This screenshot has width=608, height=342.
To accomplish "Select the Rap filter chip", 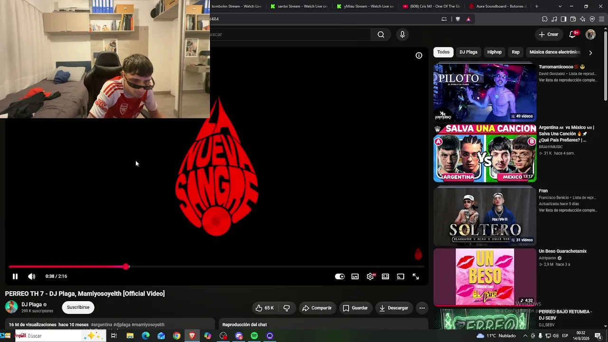I will click(x=516, y=52).
